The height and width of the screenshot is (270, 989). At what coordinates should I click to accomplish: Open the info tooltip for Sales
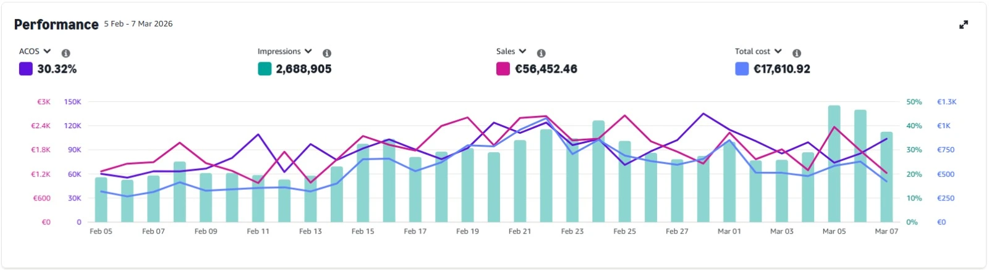(541, 54)
